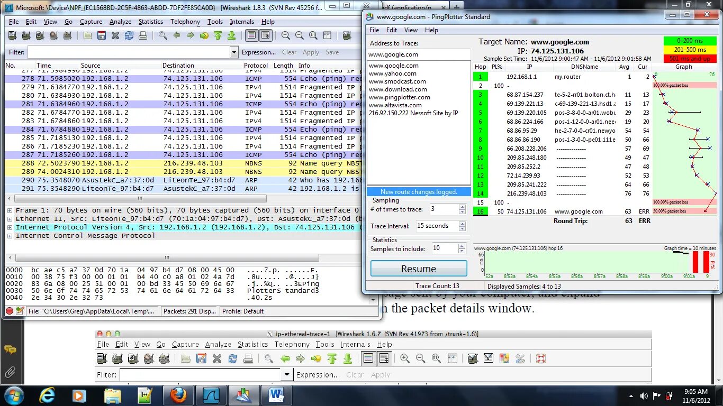723x406 pixels.
Task: Click the Wireshark display filter input field
Action: tap(129, 52)
